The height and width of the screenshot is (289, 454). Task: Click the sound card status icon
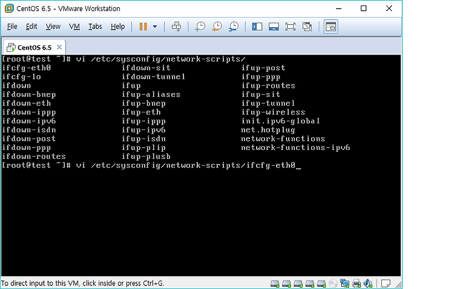click(x=368, y=284)
